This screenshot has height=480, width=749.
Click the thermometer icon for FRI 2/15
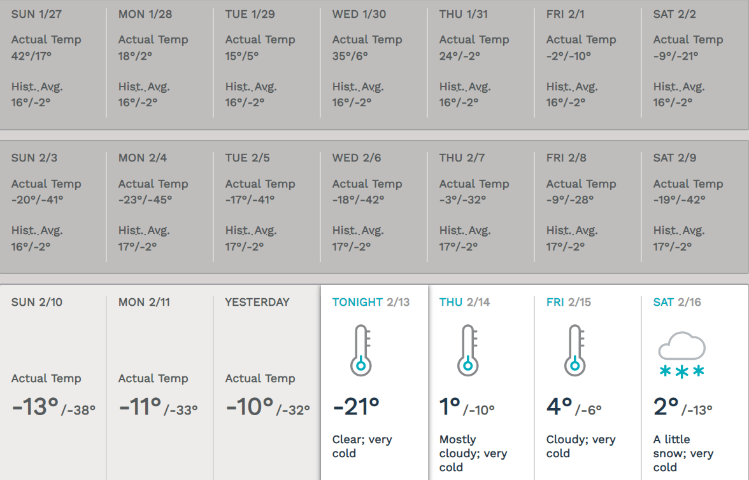[574, 350]
